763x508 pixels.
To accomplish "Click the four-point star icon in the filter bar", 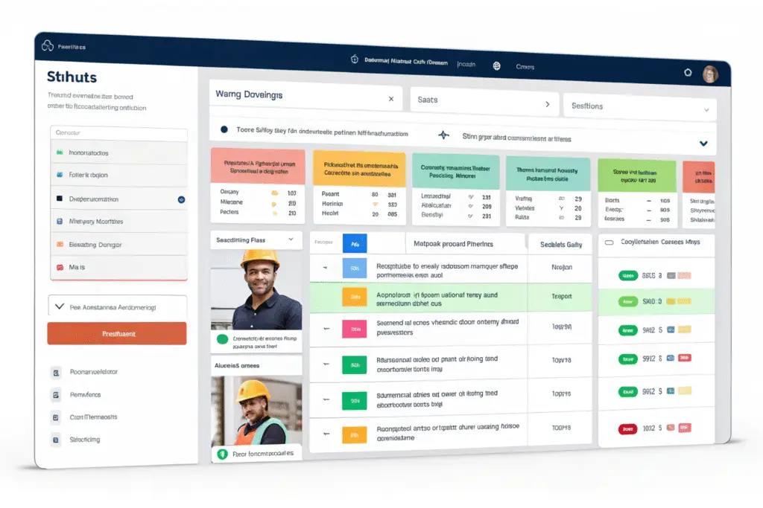I will 444,135.
